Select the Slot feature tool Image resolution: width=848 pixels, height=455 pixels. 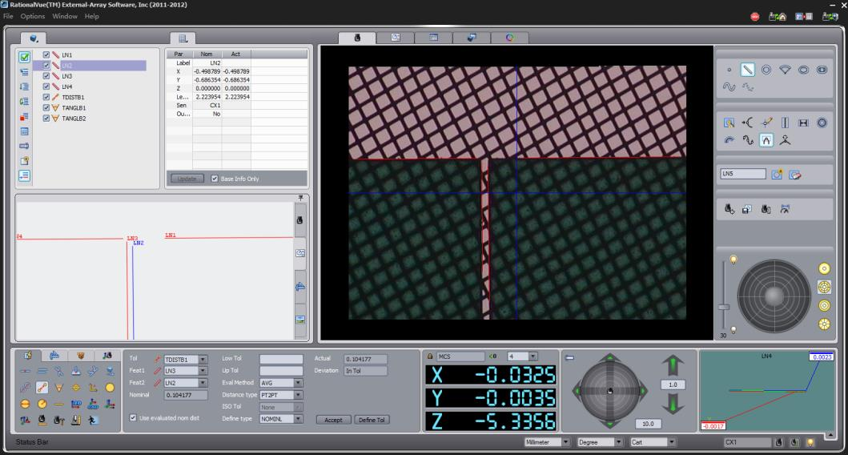pos(822,70)
